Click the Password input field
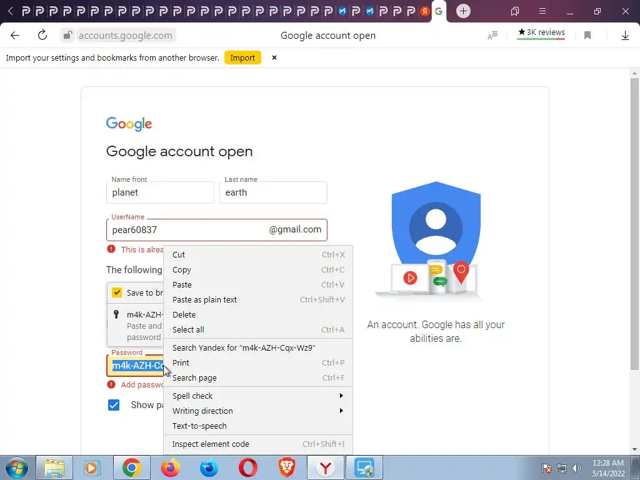The image size is (640, 480). (135, 365)
